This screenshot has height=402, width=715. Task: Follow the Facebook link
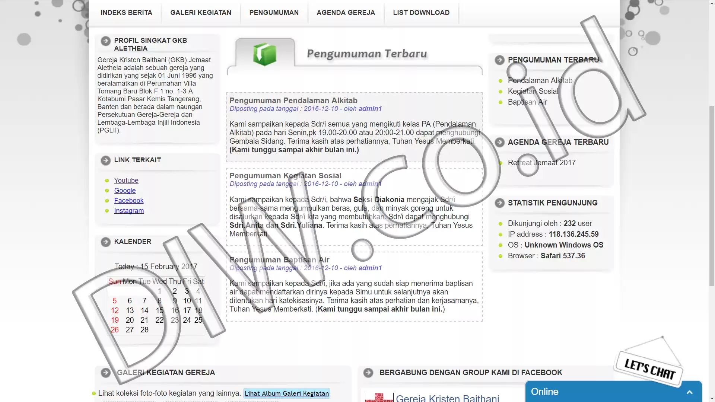pyautogui.click(x=129, y=201)
